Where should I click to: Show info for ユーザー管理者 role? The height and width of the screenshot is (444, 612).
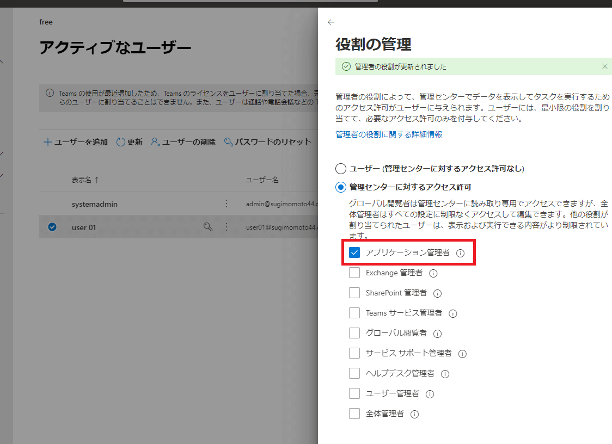[x=430, y=394]
